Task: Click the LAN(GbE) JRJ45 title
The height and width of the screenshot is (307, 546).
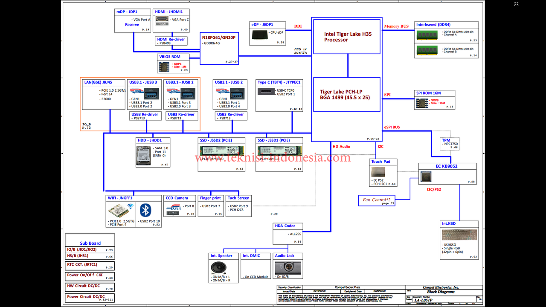Action: 98,82
